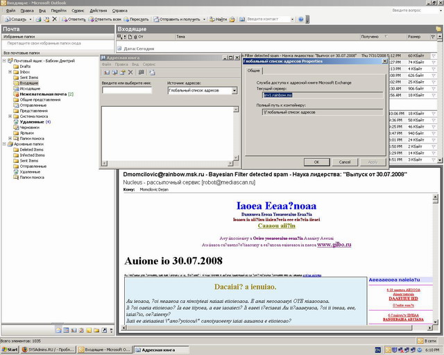Expand the Inbox folder node
This screenshot has height=355, width=444.
(x=10, y=72)
